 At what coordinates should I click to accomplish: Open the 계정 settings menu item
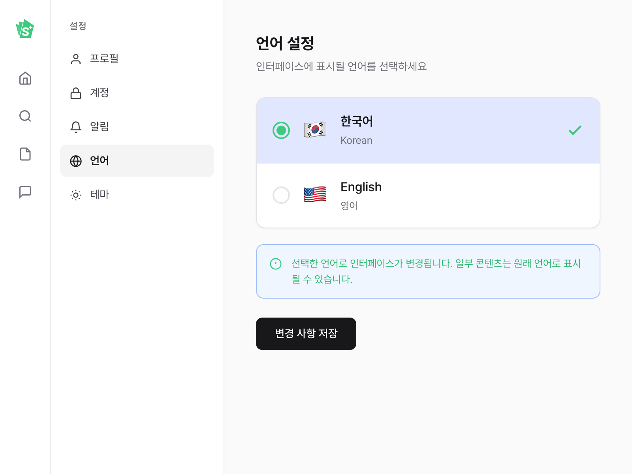tap(100, 93)
